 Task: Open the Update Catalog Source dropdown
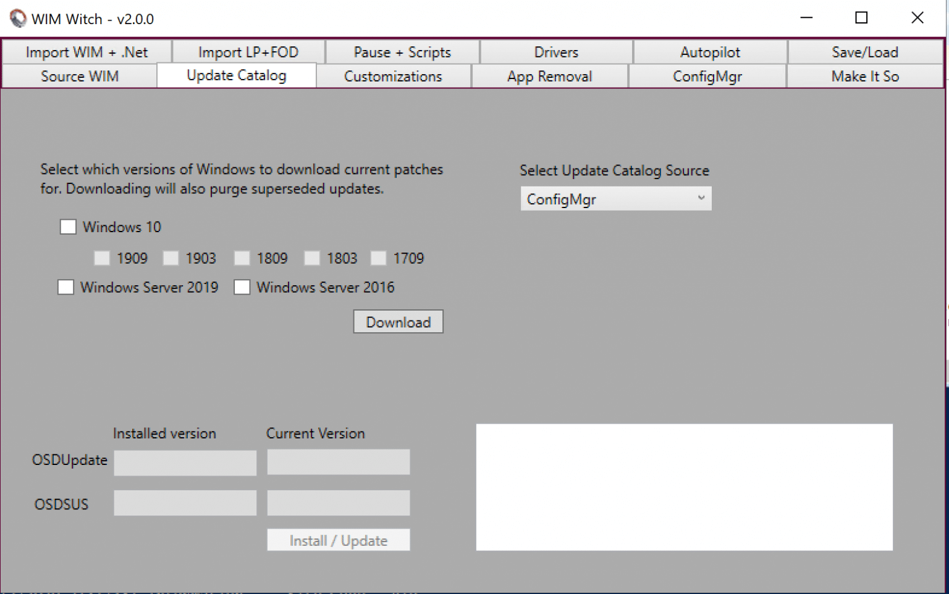click(x=615, y=199)
